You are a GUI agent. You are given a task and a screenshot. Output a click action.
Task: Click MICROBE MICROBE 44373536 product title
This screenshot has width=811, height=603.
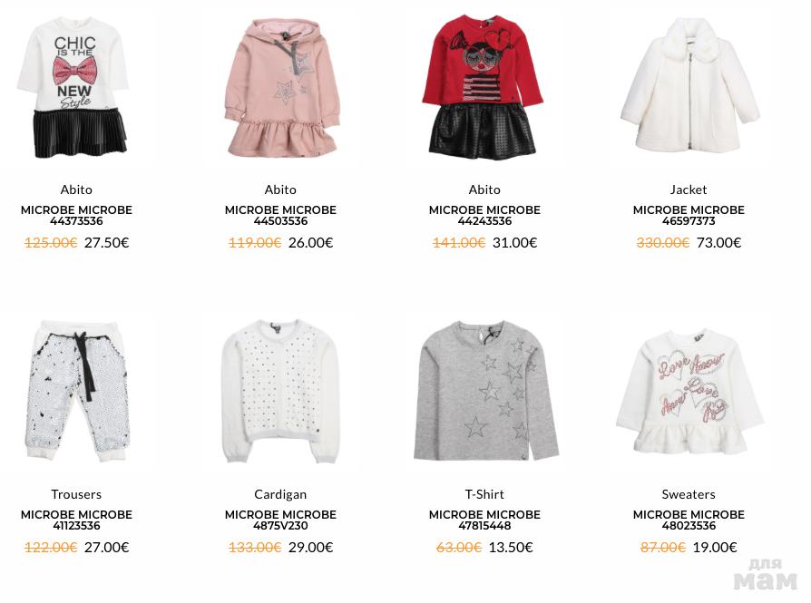coord(76,215)
